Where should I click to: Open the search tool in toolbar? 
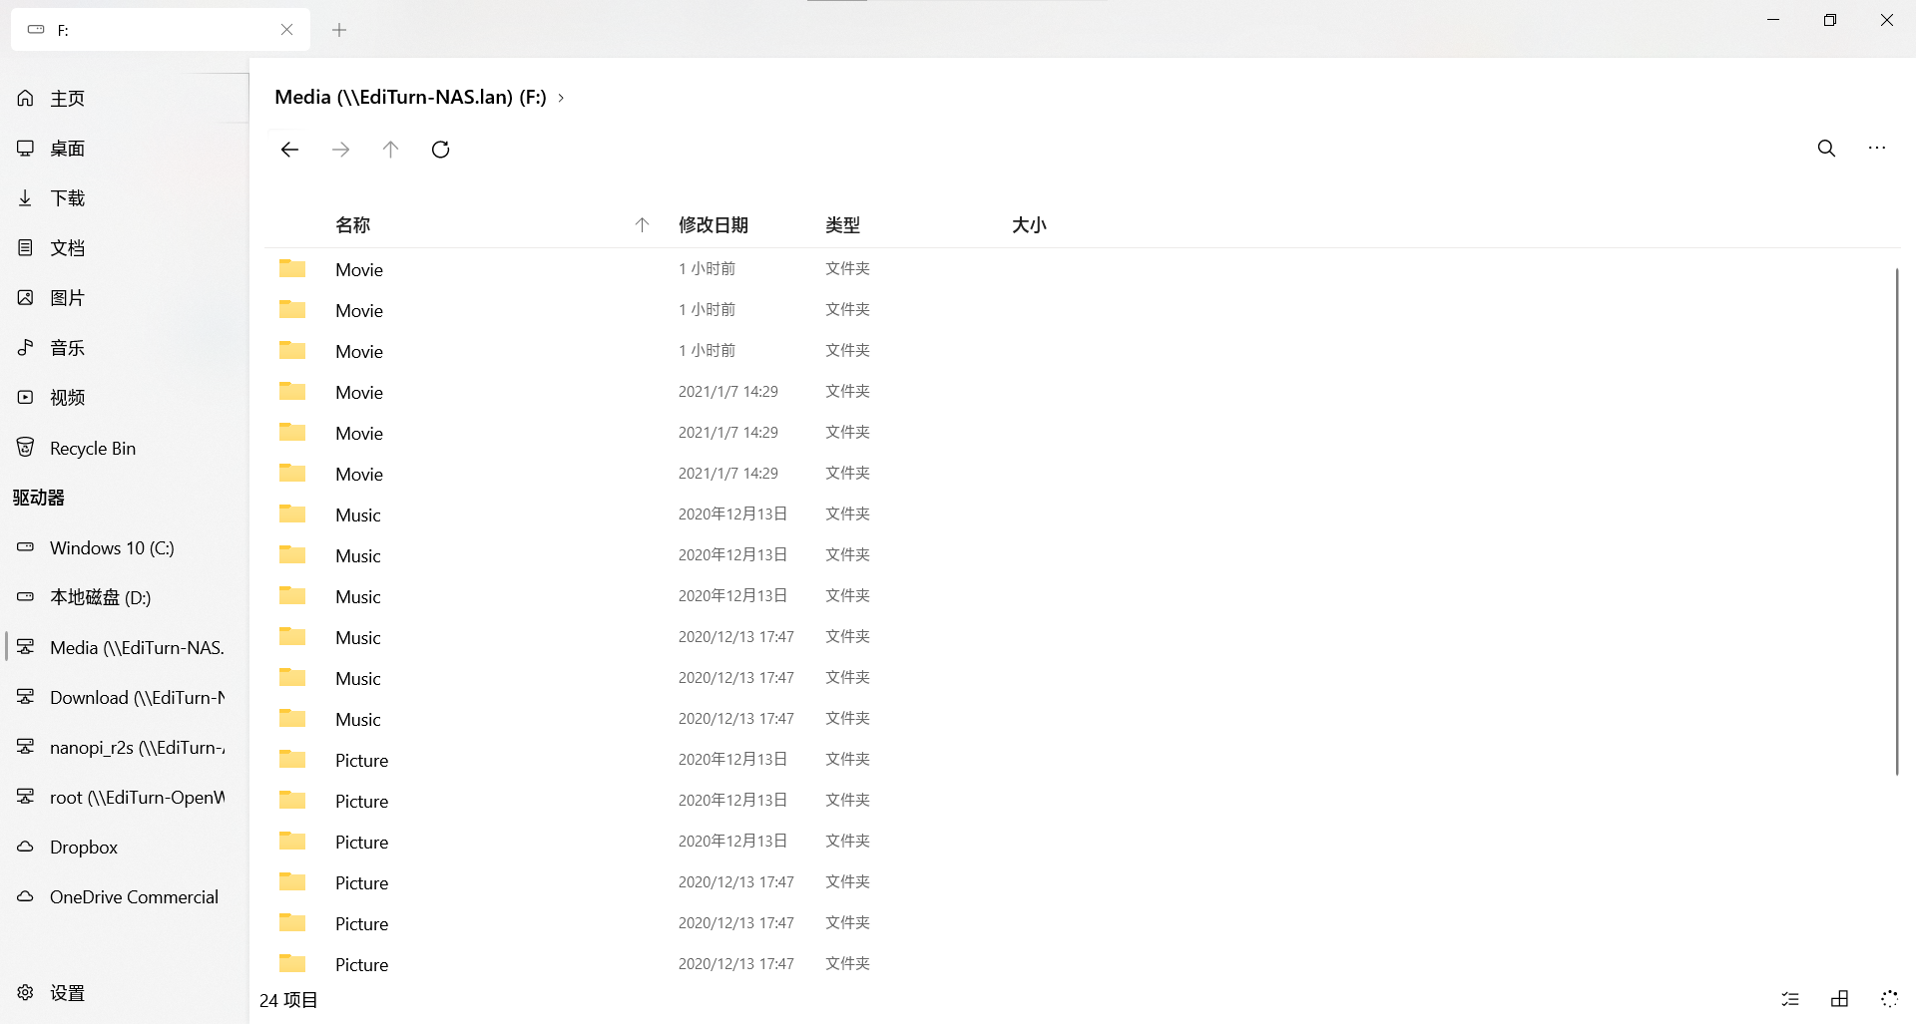(x=1825, y=148)
